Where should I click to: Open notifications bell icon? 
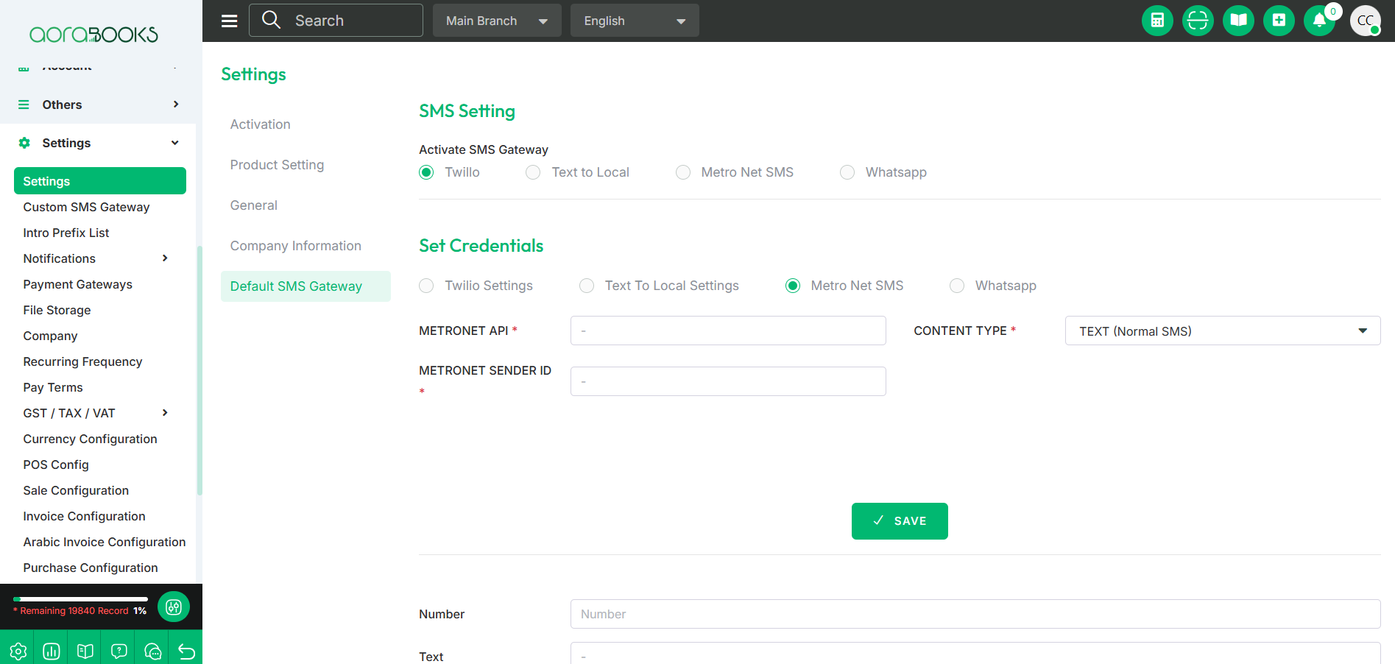[1319, 21]
